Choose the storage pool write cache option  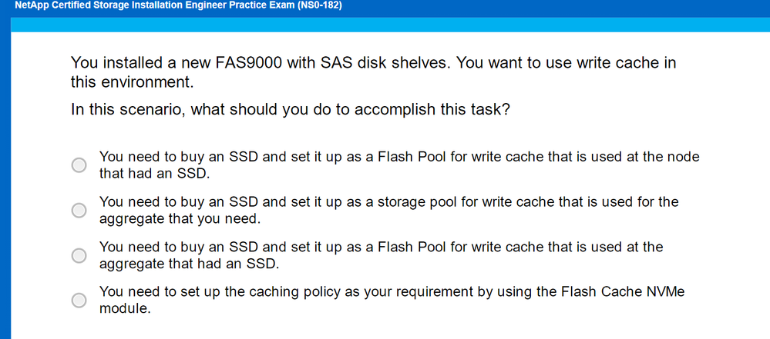(x=79, y=210)
